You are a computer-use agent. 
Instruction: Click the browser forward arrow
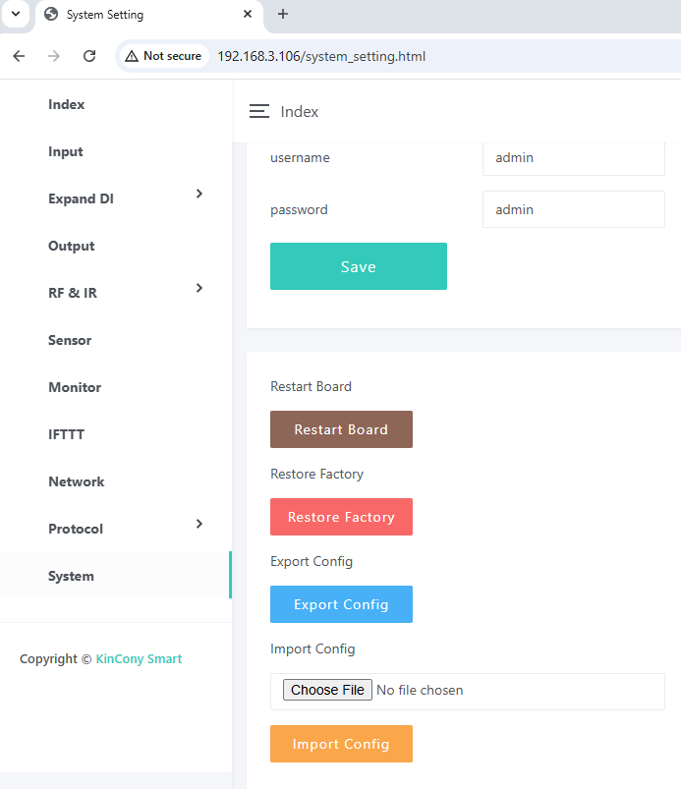(54, 56)
